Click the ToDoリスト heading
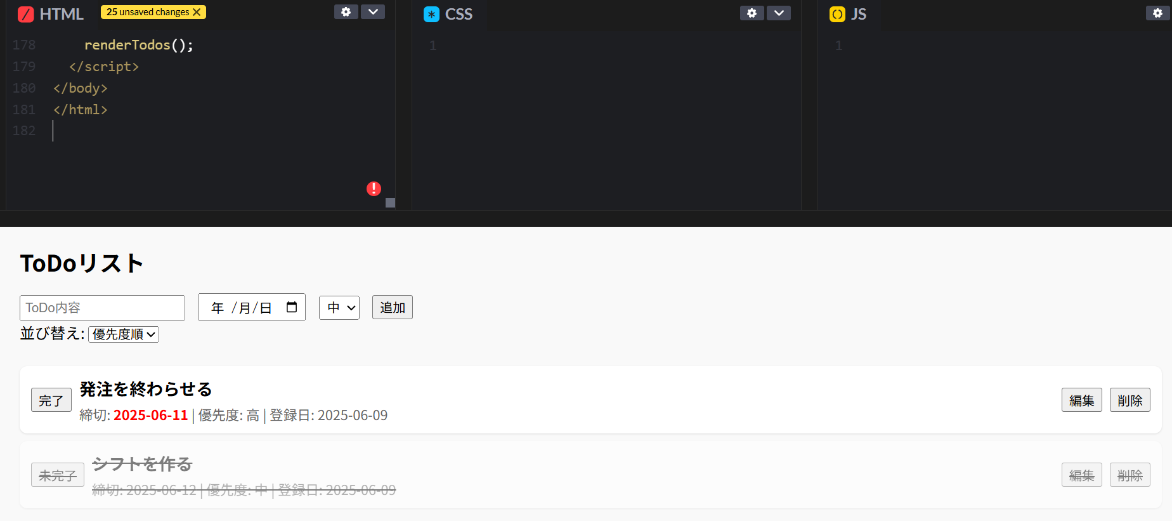 [82, 263]
